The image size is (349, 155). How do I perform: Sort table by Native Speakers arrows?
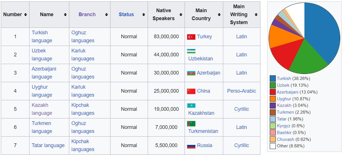point(181,14)
